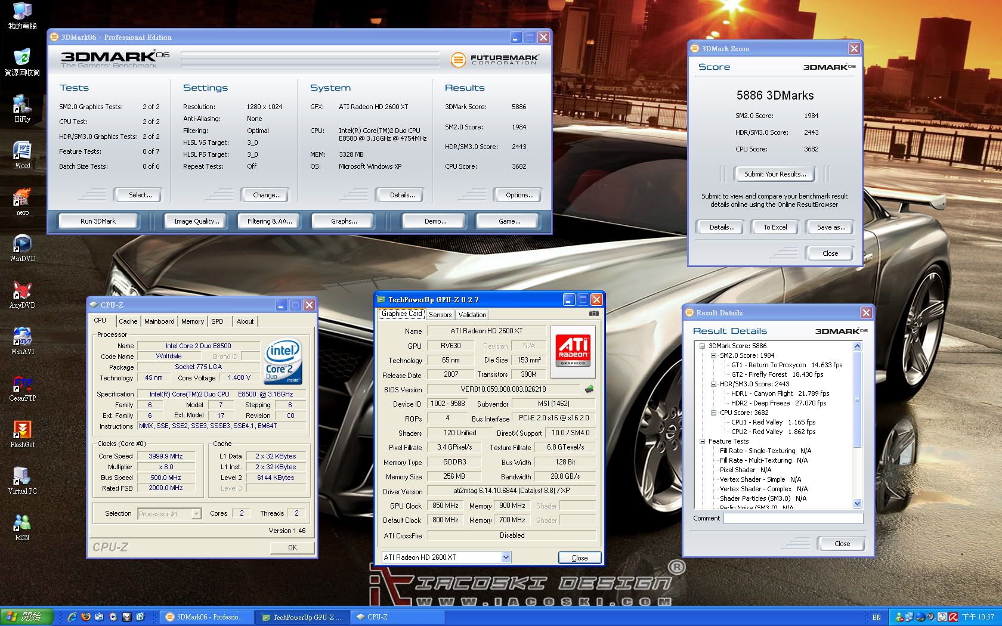Open the Processor #1 selection dropdown
This screenshot has width=1002, height=626.
(x=196, y=513)
